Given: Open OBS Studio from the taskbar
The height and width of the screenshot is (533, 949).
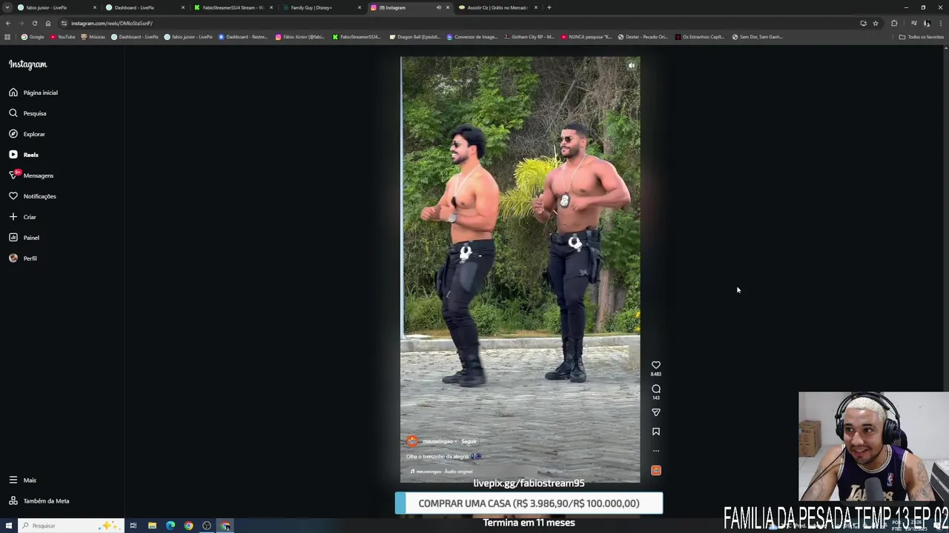Looking at the screenshot, I should (207, 526).
